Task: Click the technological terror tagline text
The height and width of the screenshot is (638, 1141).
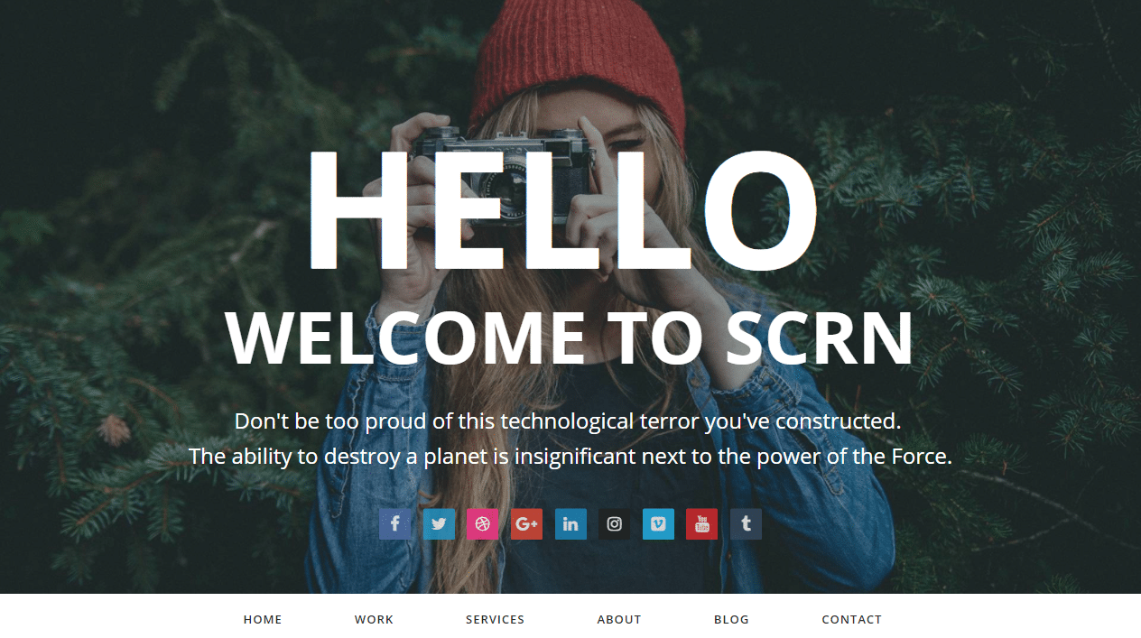Action: click(568, 421)
